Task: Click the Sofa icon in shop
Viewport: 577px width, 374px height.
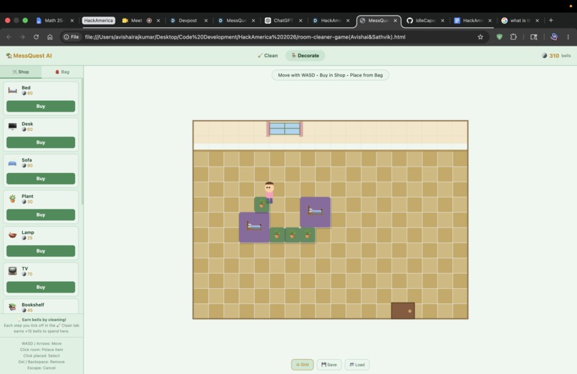Action: tap(12, 163)
